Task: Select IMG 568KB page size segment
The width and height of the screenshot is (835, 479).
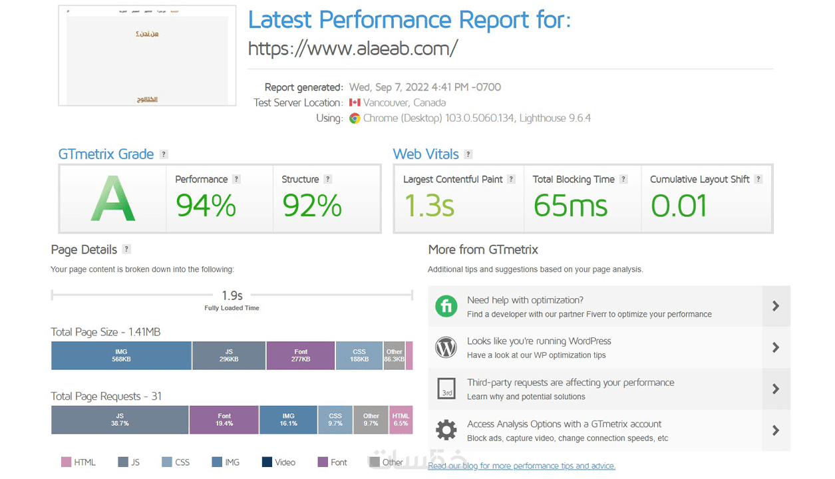Action: point(121,355)
